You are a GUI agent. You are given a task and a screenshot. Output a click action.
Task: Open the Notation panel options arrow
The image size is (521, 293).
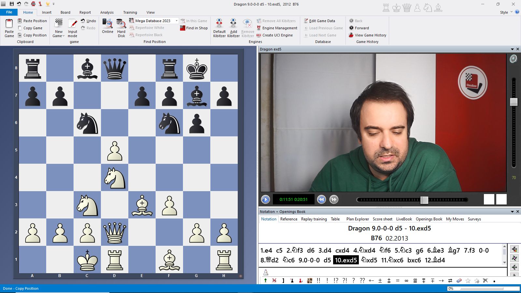tap(512, 212)
